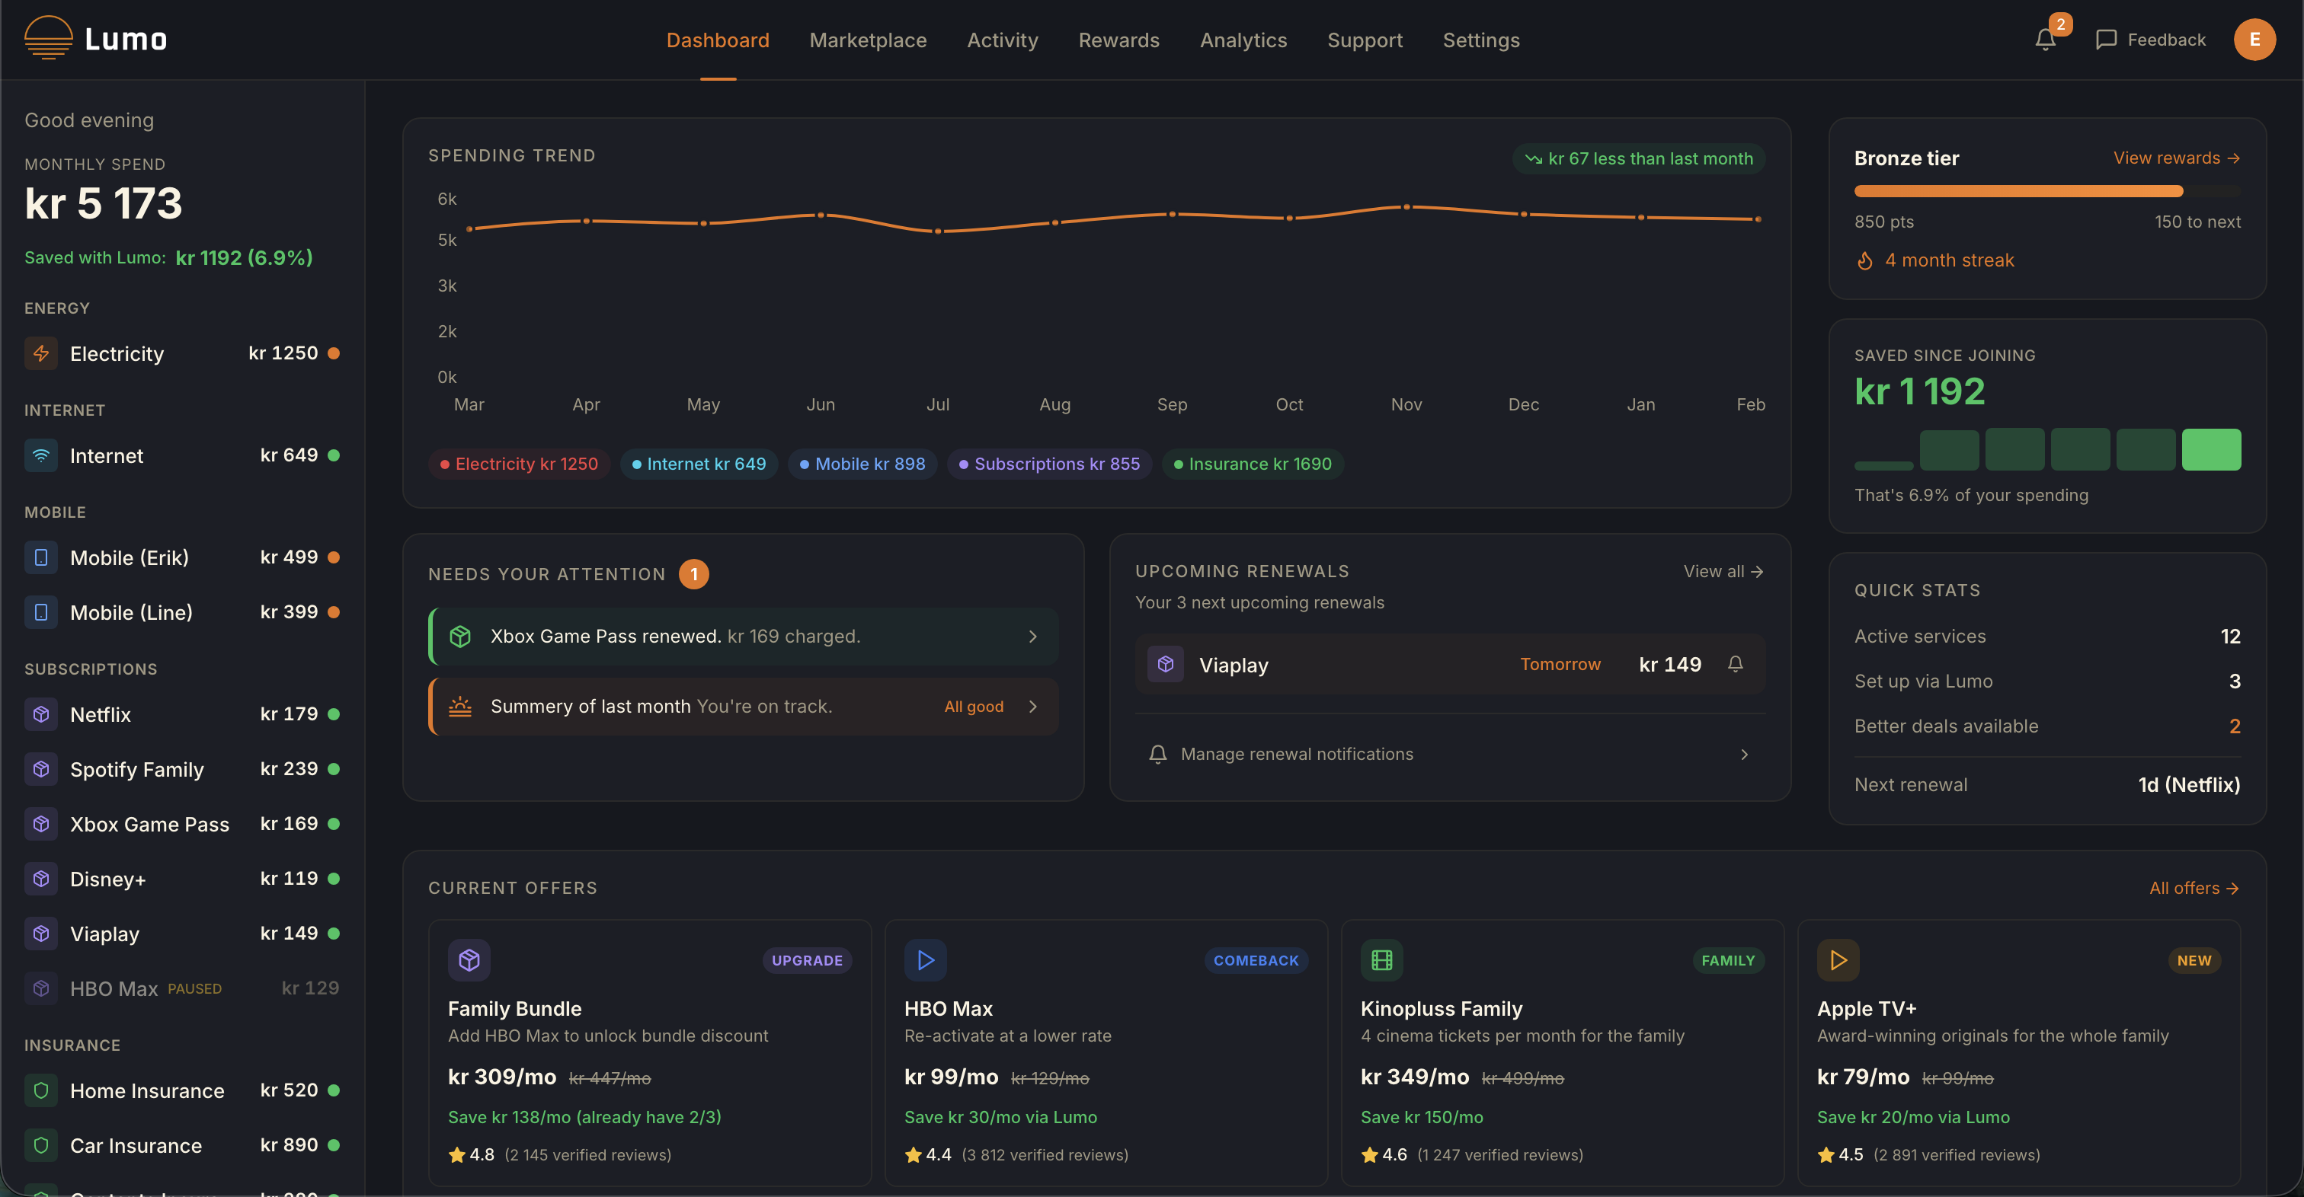Open the user avatar E menu
Screen dimensions: 2304x1197
point(2254,40)
